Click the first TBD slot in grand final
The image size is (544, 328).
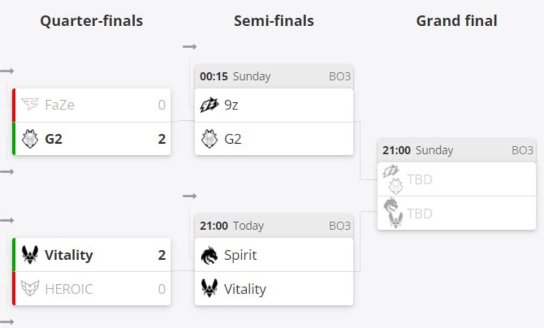point(419,179)
